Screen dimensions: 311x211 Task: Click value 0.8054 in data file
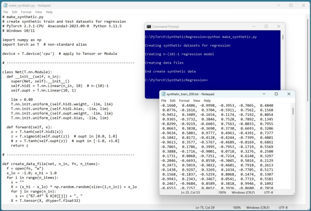tap(267, 114)
